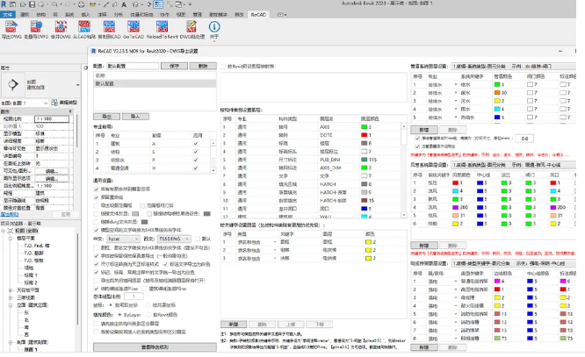Select the ByLayer fill color radio button
Screen dimensions: 585x357
pyautogui.click(x=119, y=315)
